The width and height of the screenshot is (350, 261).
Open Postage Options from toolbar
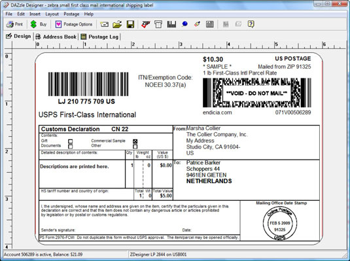(74, 24)
